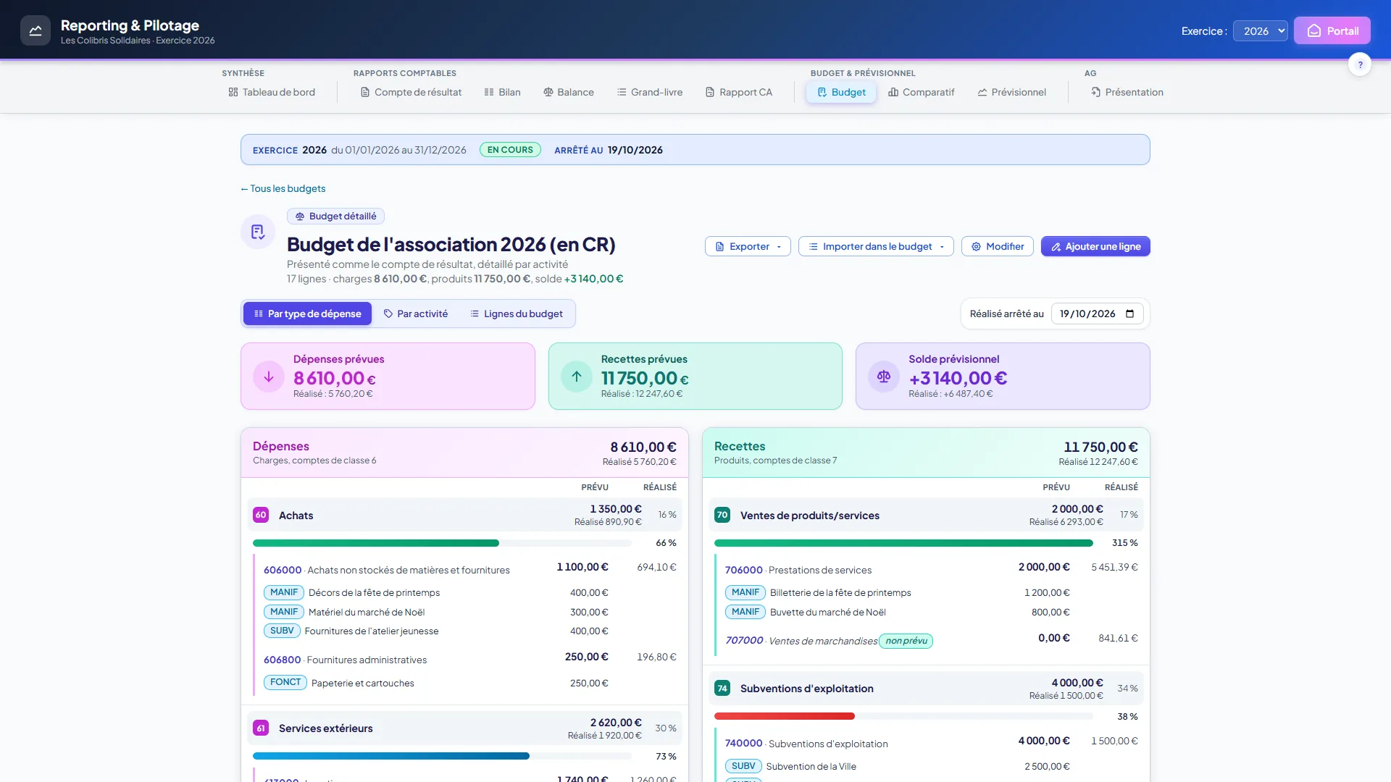Open the help question mark icon

tap(1360, 64)
